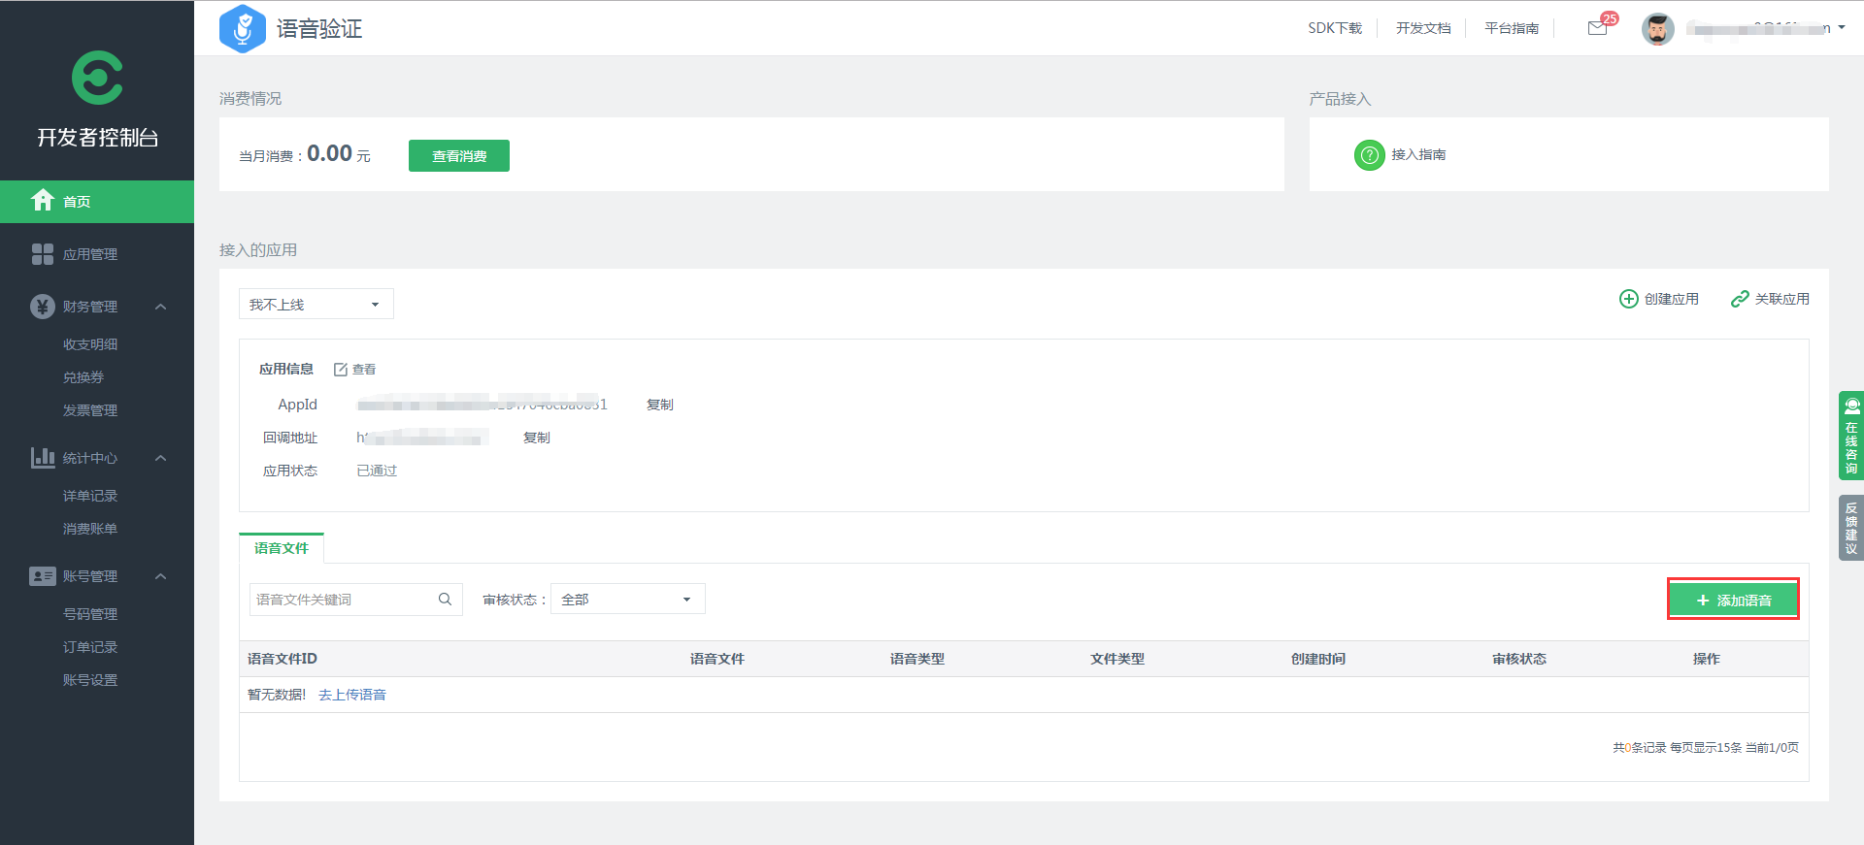Screen dimensions: 1864x845
Task: Open the 我不上线 application dropdown
Action: click(316, 305)
